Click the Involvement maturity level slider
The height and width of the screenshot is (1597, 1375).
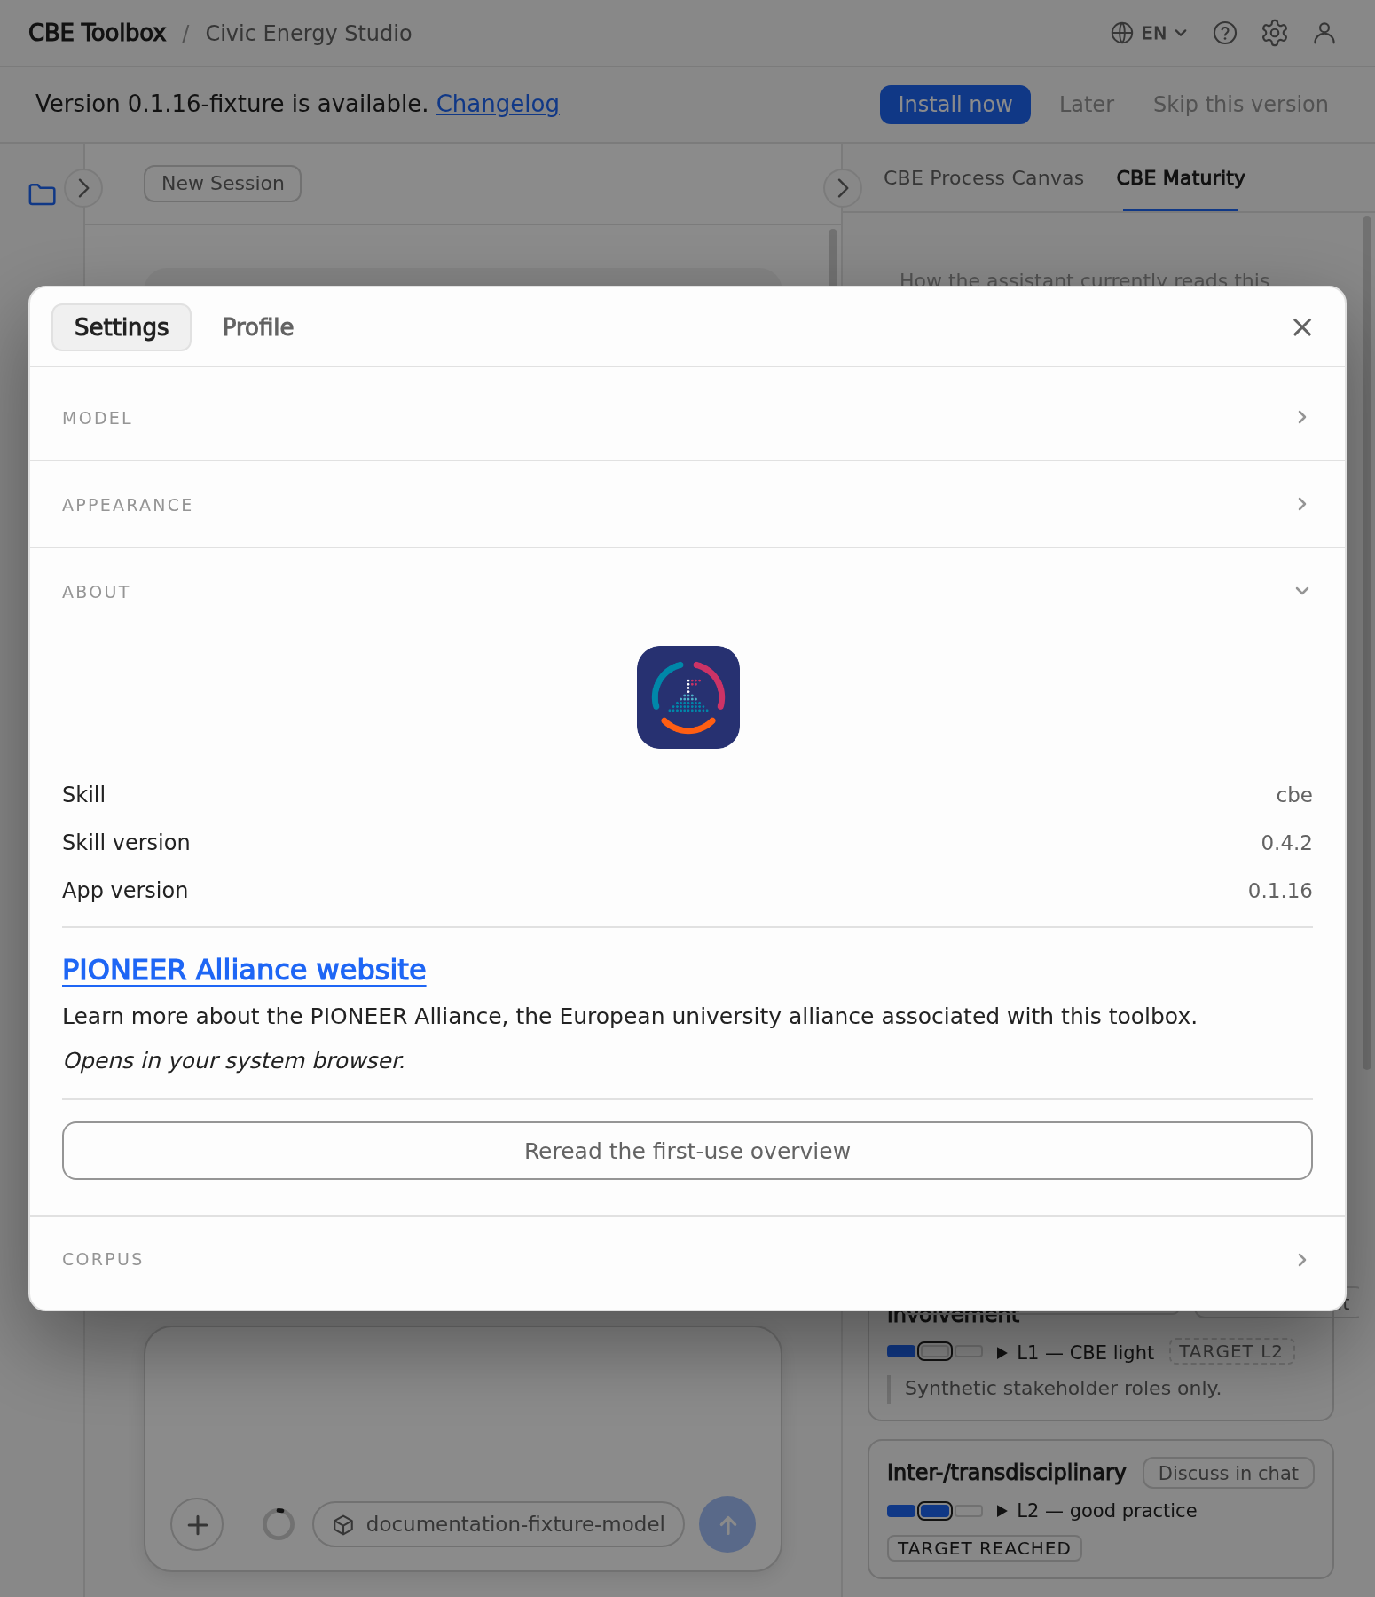click(x=935, y=1352)
